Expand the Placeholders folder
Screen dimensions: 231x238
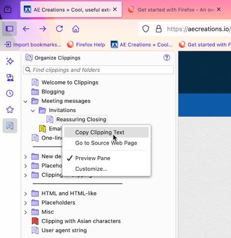[26, 203]
